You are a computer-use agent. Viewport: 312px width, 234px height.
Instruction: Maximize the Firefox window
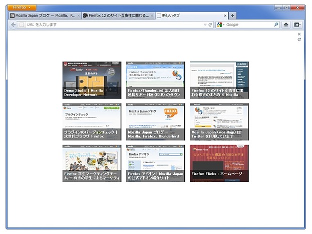coord(286,7)
